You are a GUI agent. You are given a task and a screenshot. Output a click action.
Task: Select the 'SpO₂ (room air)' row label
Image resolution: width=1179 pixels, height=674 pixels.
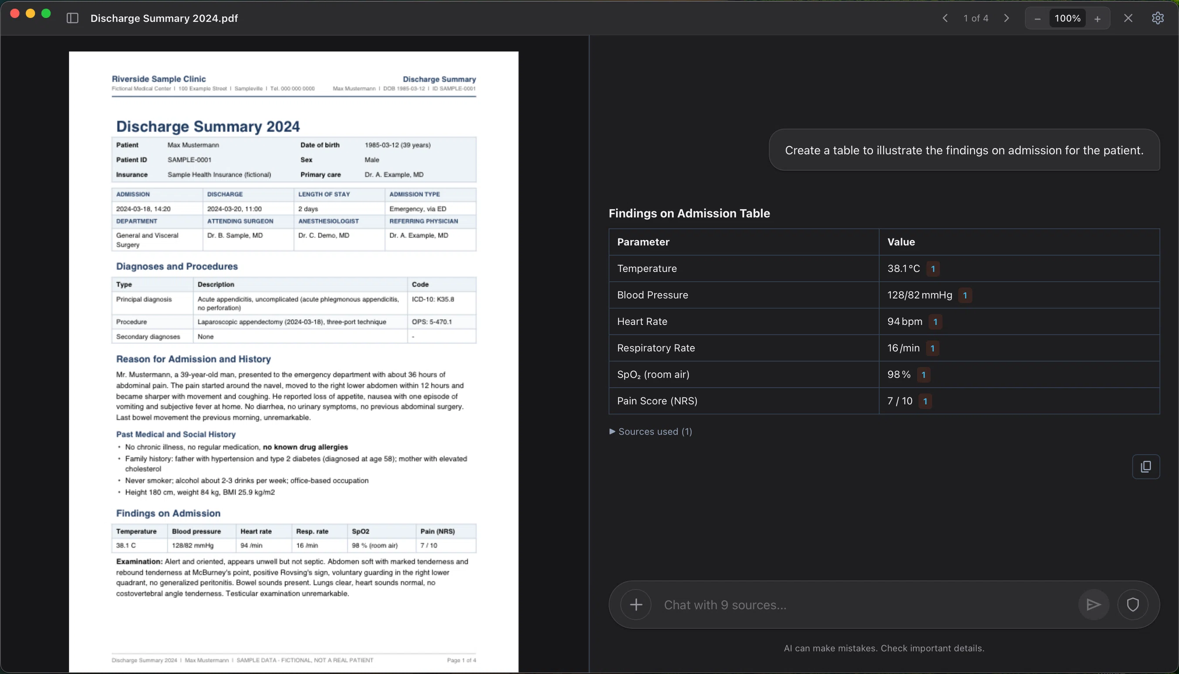(x=653, y=375)
